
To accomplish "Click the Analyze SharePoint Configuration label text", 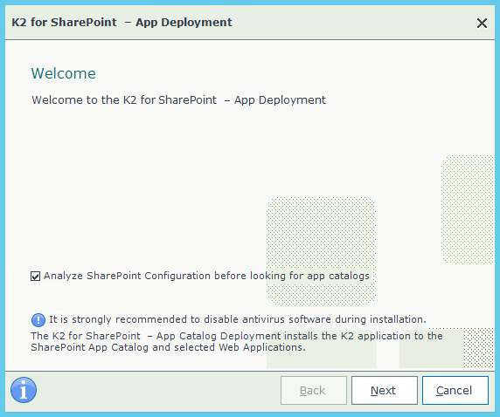I will pos(206,276).
